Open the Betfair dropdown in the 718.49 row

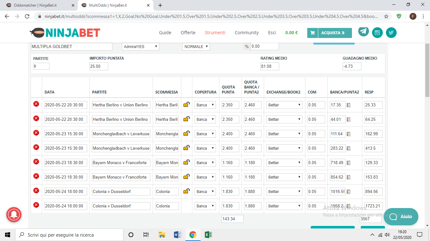pos(284,163)
